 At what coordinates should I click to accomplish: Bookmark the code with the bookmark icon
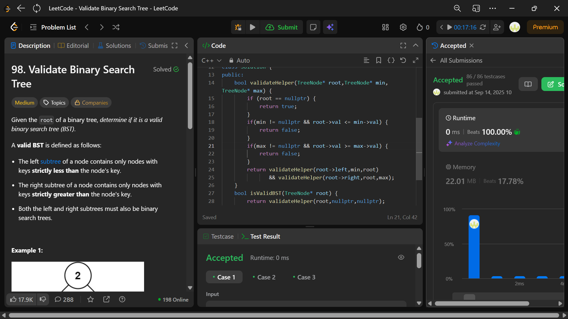point(378,60)
